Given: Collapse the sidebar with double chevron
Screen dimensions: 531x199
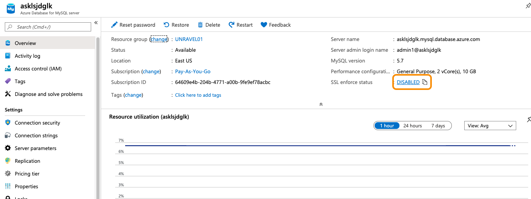Looking at the screenshot, I should tap(96, 23).
